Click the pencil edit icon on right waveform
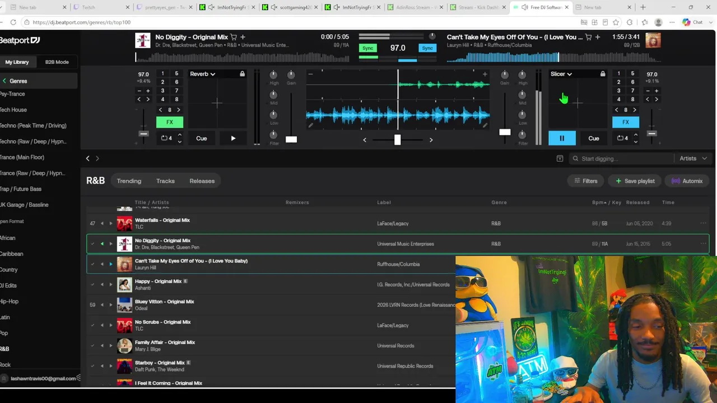 pos(485,125)
